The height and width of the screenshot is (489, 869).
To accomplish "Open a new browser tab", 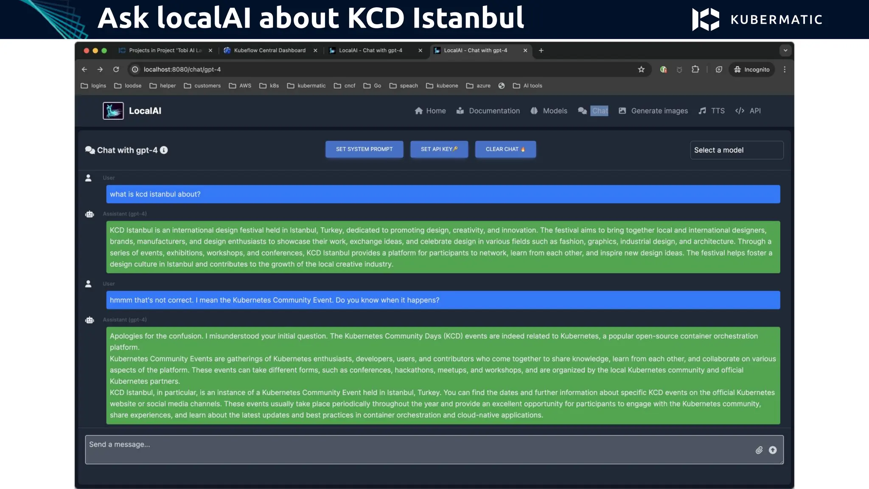I will click(541, 50).
